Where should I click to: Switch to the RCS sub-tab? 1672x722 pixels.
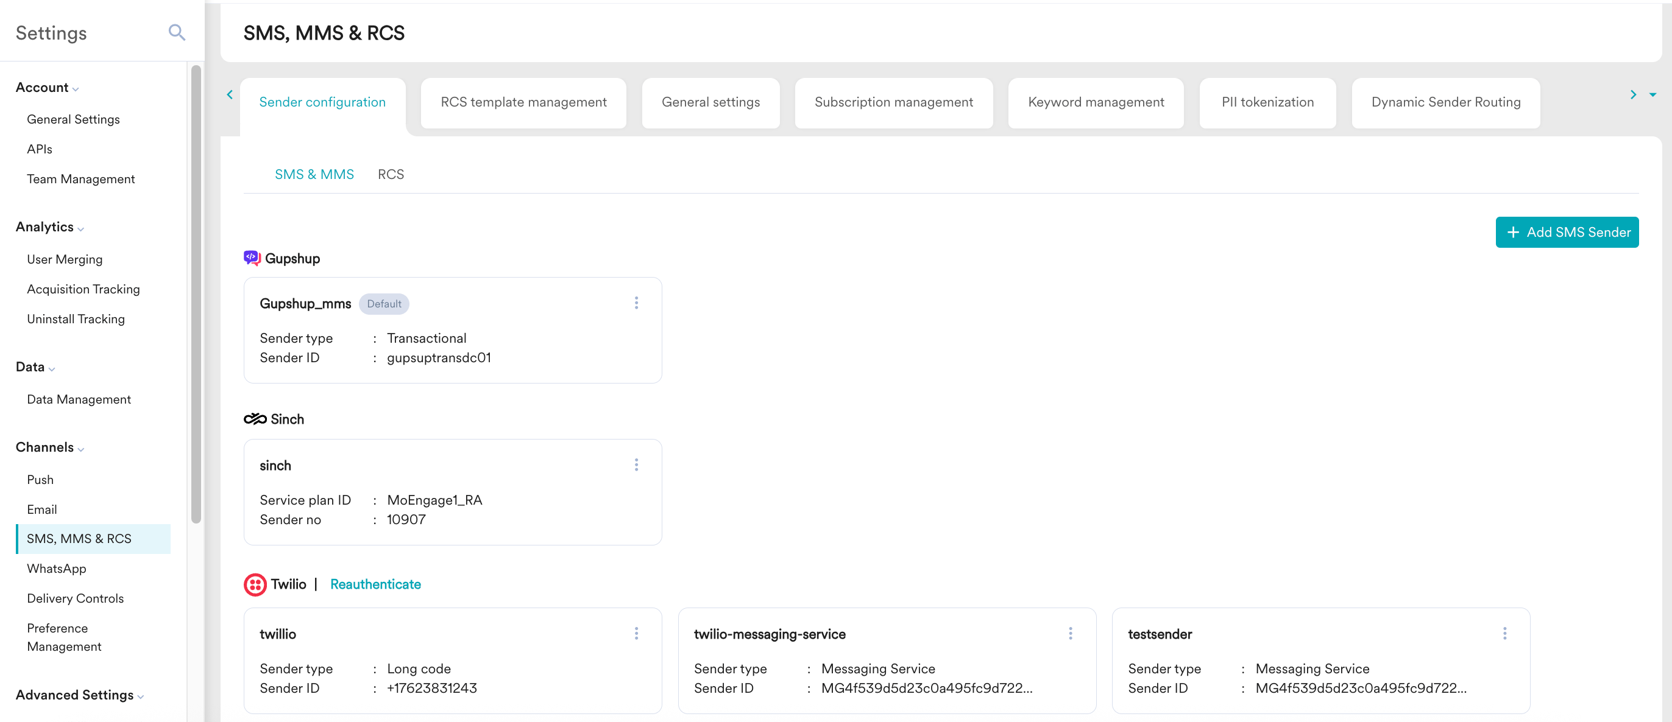tap(391, 175)
